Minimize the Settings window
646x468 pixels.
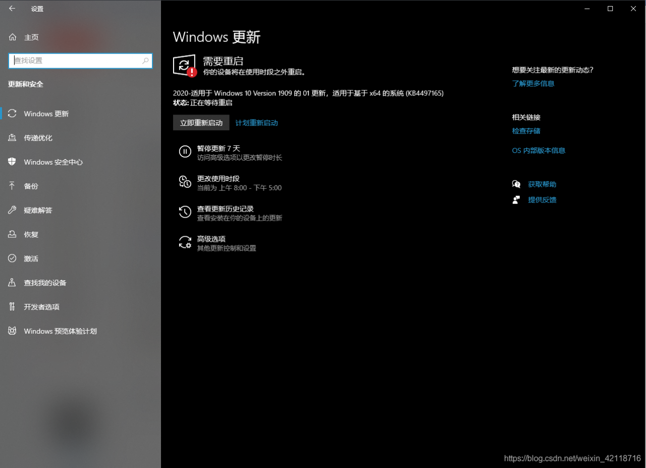click(587, 9)
